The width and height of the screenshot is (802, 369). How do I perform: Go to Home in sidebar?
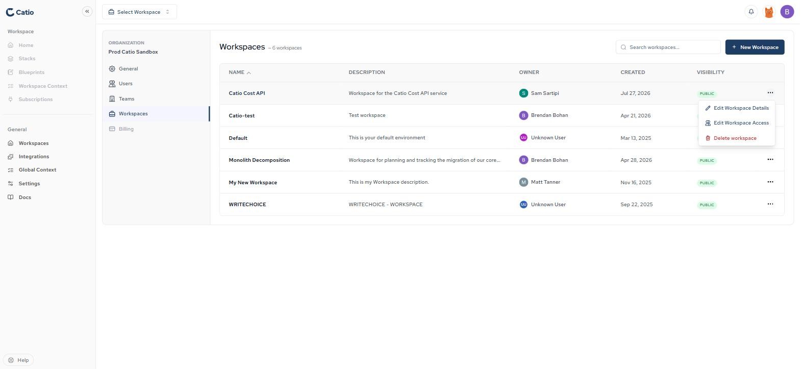(26, 45)
